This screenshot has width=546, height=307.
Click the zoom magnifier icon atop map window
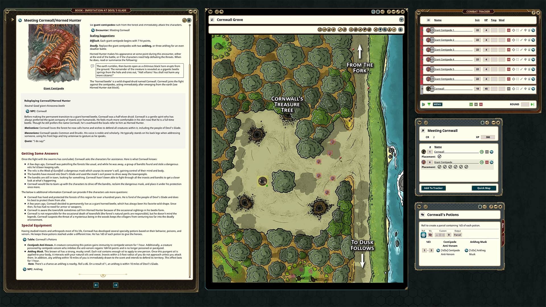373,12
